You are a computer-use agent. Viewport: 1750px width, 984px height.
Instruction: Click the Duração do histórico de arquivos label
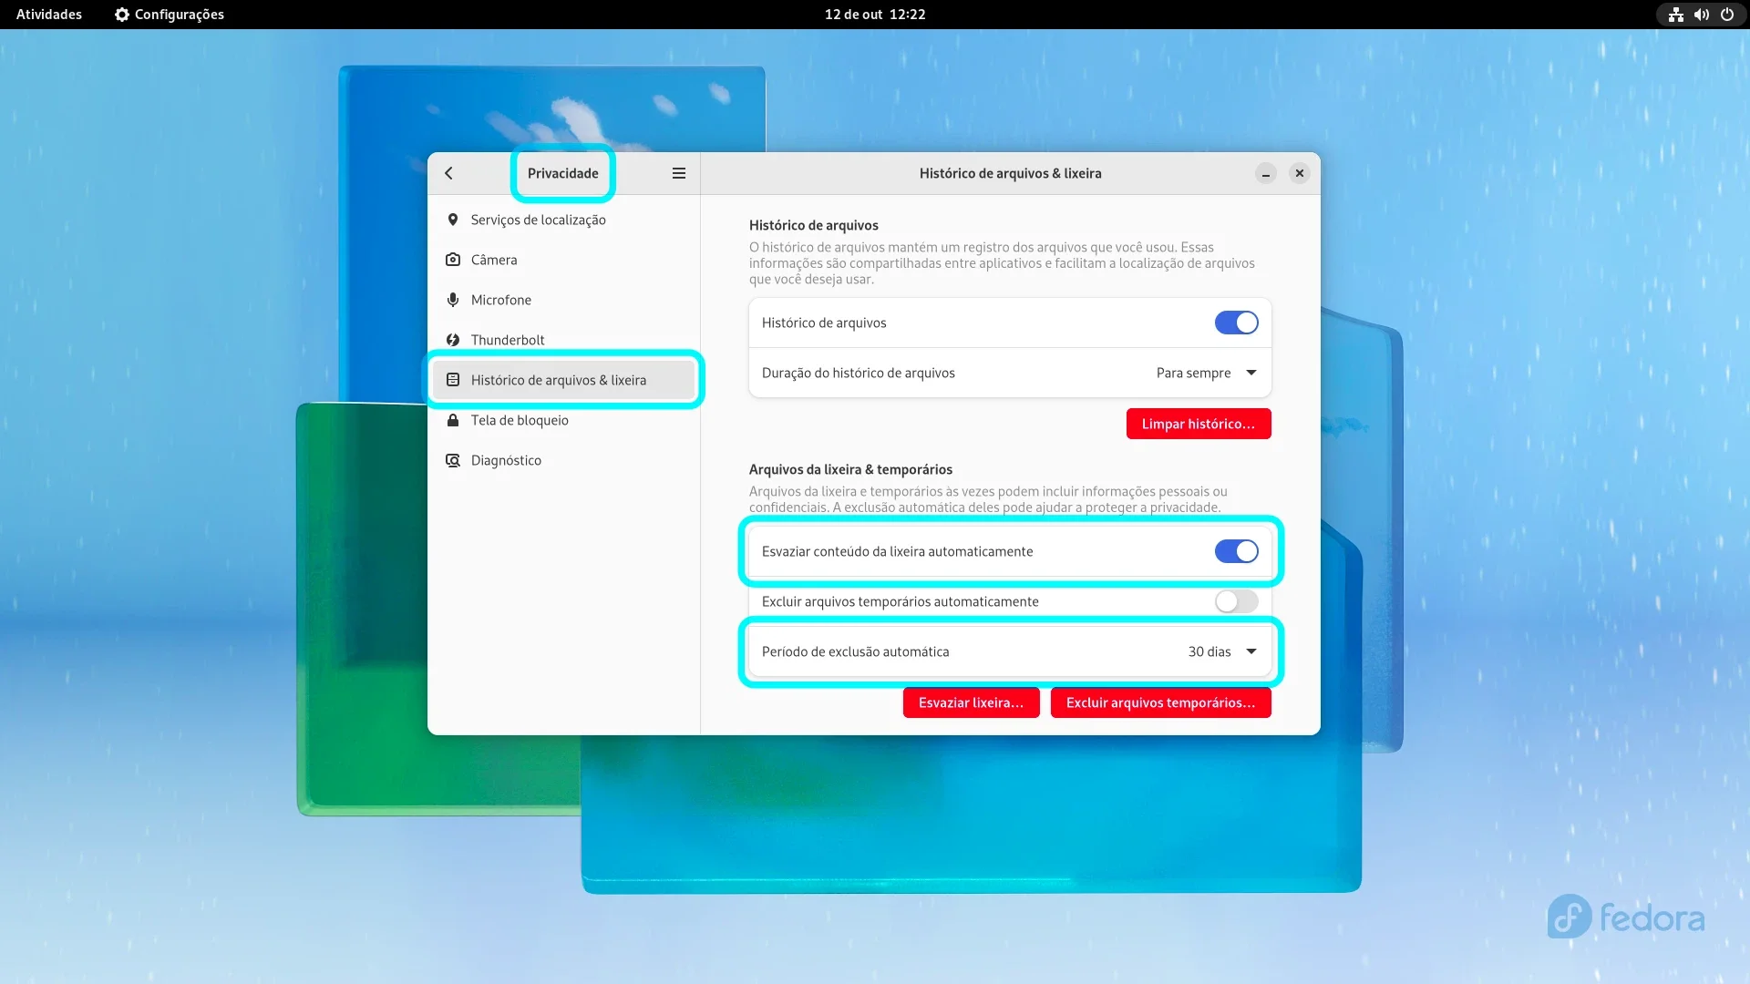point(859,373)
